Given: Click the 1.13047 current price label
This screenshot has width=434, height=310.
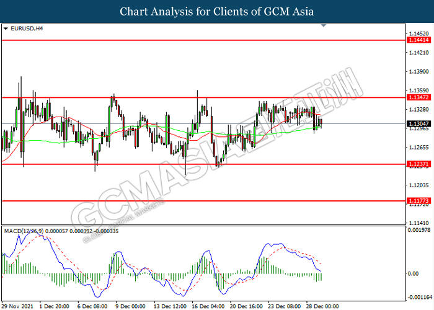Looking at the screenshot, I should (419, 124).
